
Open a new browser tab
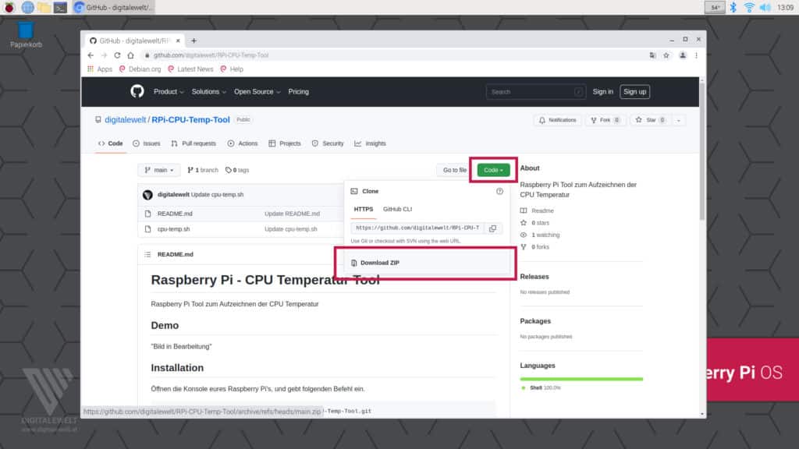(x=194, y=41)
